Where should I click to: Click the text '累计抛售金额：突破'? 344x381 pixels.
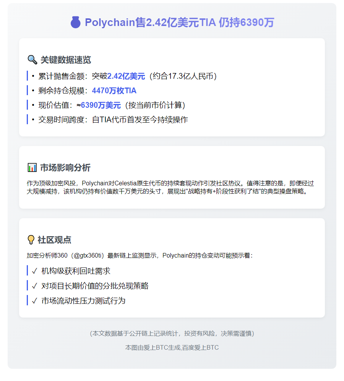73,76
